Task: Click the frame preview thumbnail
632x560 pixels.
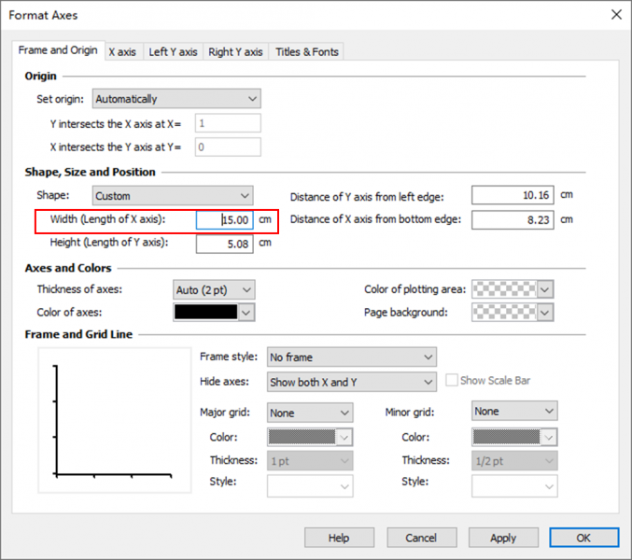Action: 115,421
